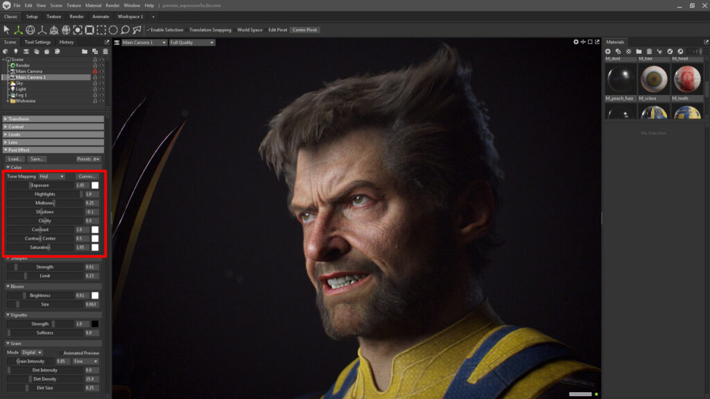This screenshot has height=399, width=710.
Task: Expand the Wolverine folder in the scene tree
Action: click(x=8, y=100)
